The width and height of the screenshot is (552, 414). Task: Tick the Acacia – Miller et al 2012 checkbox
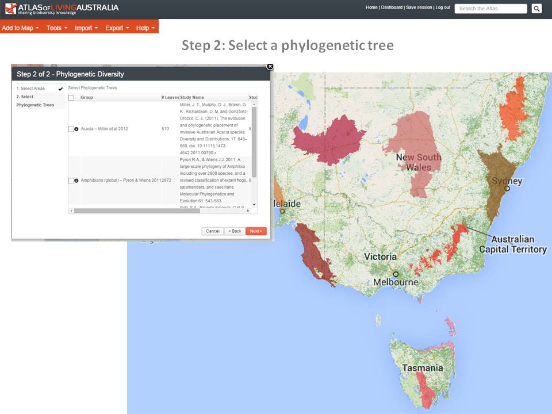click(x=71, y=129)
